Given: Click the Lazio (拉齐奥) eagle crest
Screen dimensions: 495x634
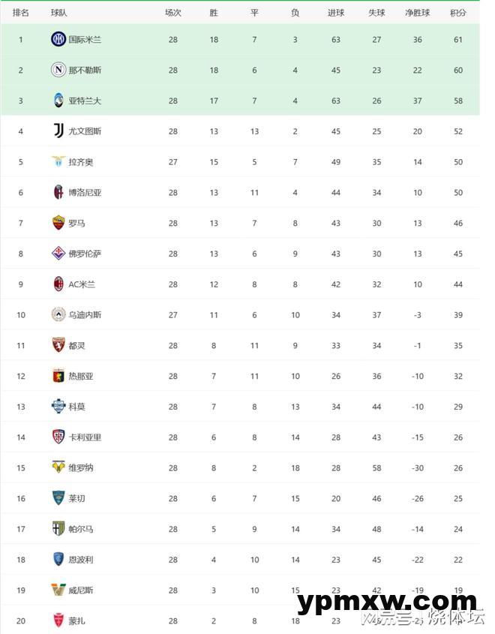Looking at the screenshot, I should click(x=58, y=162).
